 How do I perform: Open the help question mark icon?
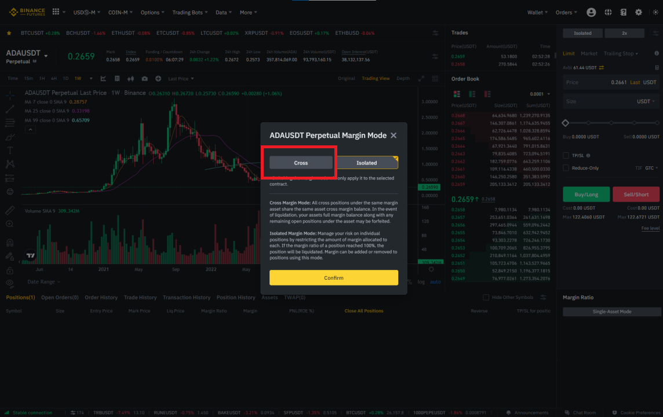pos(623,12)
